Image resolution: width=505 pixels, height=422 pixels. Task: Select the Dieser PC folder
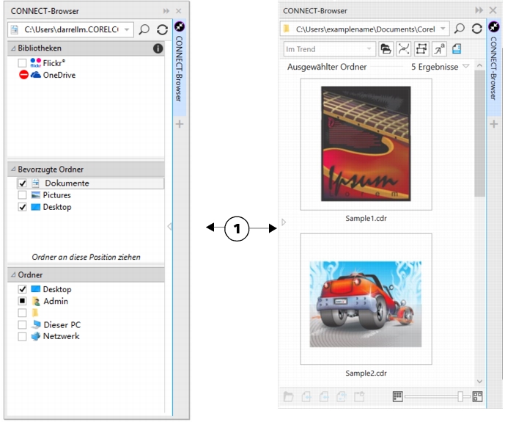[x=61, y=324]
